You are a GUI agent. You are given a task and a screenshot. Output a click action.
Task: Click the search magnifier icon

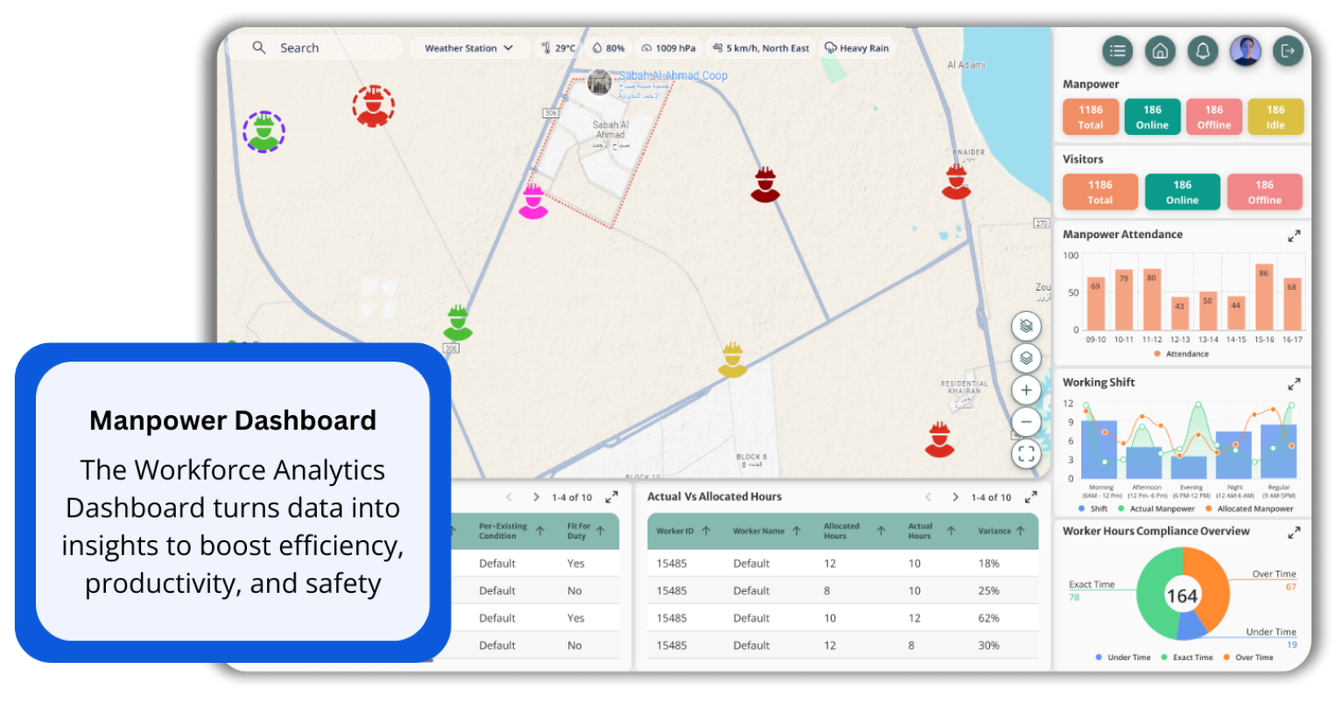[x=259, y=47]
